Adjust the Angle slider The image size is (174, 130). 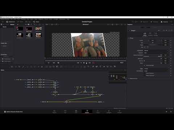coord(153,45)
